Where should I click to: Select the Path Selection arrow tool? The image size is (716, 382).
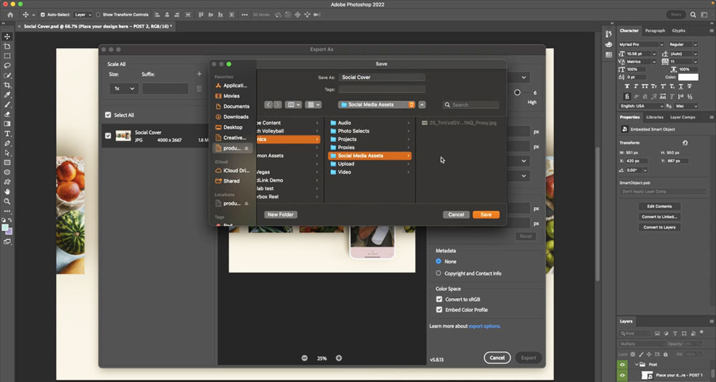click(7, 153)
